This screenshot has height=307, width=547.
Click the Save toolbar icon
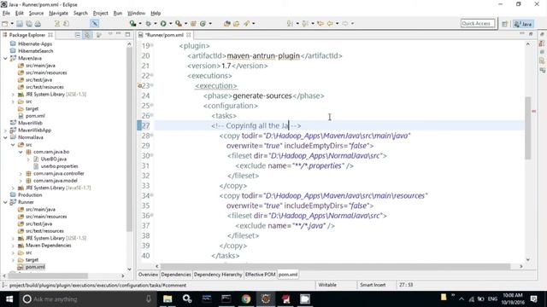coord(20,24)
